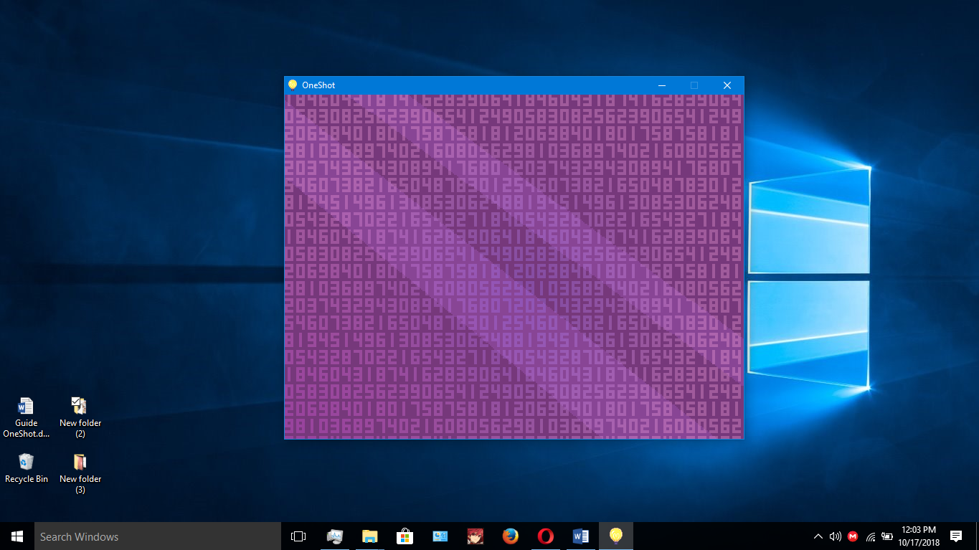Image resolution: width=979 pixels, height=550 pixels.
Task: Open the blue window app on taskbar
Action: [x=440, y=536]
